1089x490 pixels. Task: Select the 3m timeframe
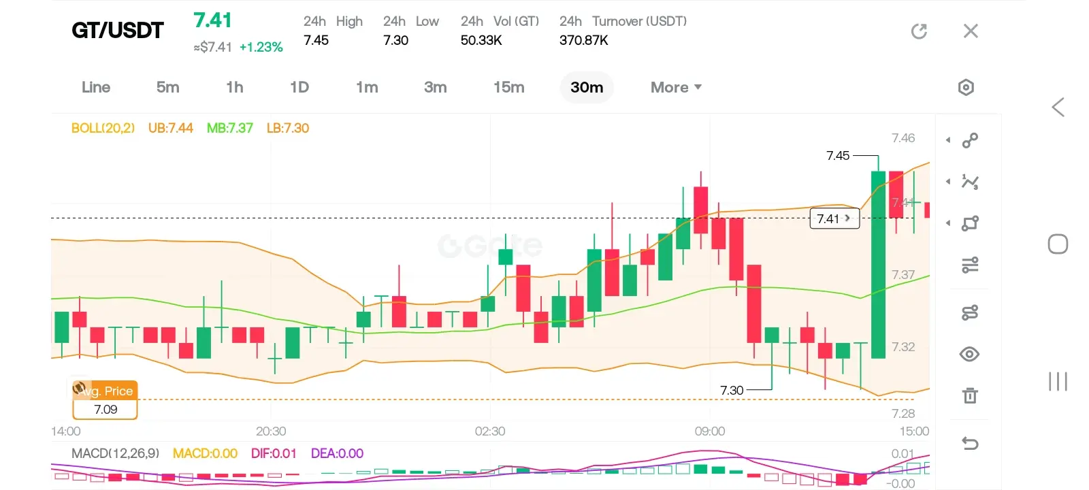(436, 87)
